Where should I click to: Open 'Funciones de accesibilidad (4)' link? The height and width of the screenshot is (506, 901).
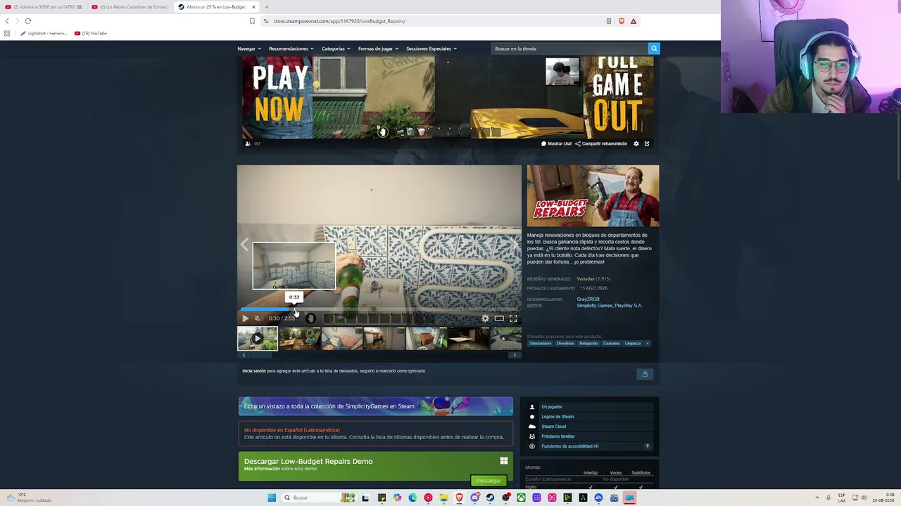(570, 446)
